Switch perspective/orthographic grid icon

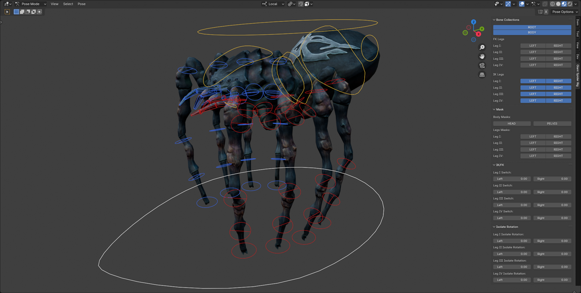(x=482, y=74)
